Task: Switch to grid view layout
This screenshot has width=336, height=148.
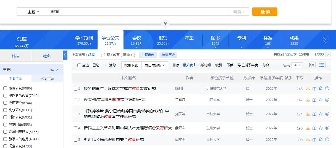Action: point(312,65)
